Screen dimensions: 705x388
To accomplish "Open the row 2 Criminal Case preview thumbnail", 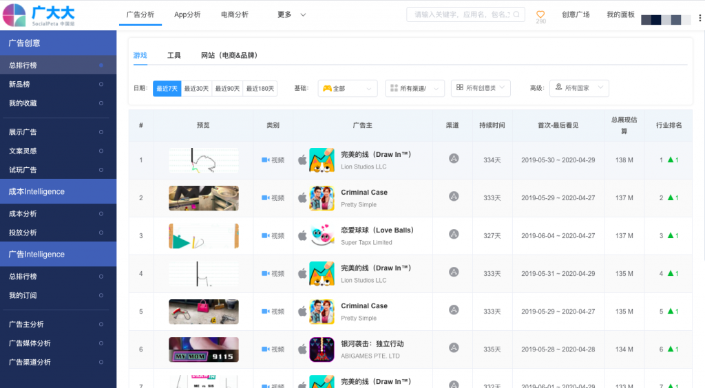I will 204,198.
